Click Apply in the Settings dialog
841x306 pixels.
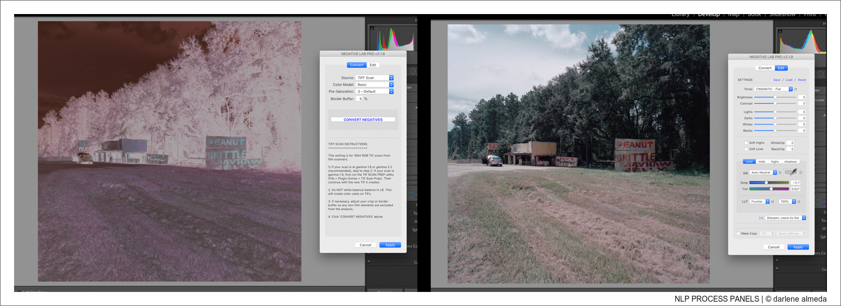[x=798, y=247]
